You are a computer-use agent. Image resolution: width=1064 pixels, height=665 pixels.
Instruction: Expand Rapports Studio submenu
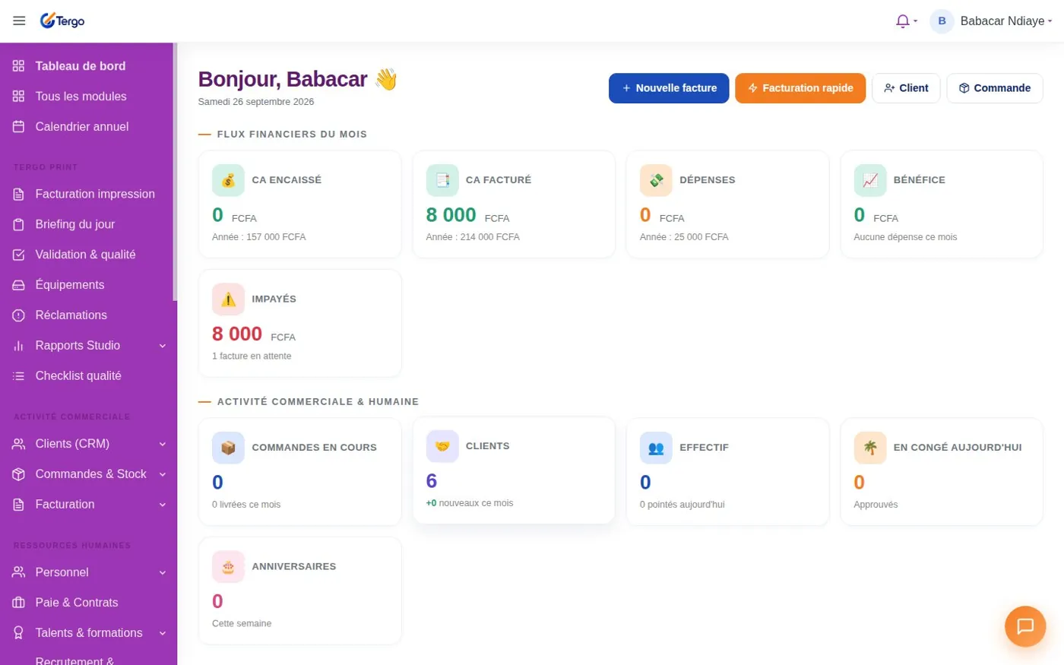coord(162,346)
